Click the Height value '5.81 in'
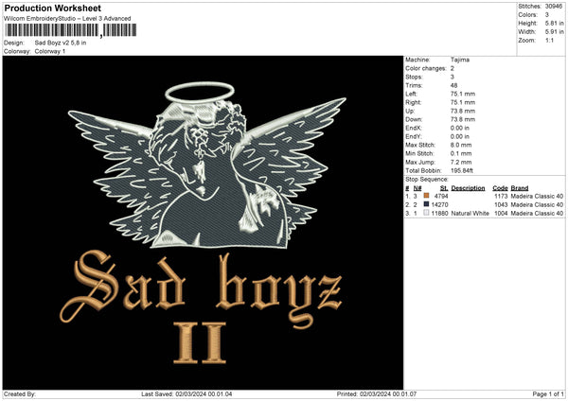568x401 pixels. pyautogui.click(x=554, y=23)
